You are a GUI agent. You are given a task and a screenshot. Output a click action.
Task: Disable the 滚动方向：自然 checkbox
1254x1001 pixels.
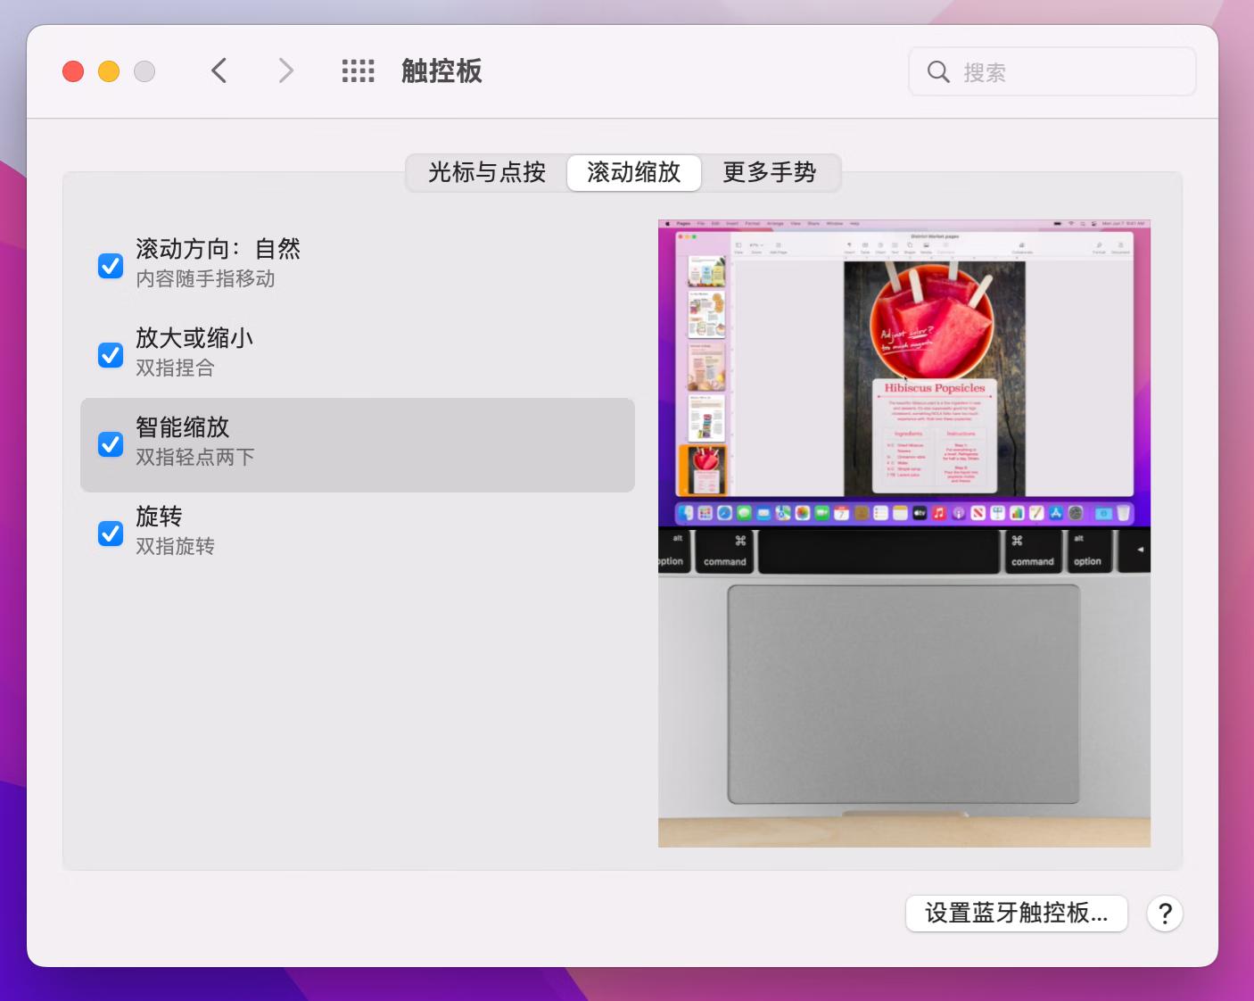pyautogui.click(x=110, y=265)
